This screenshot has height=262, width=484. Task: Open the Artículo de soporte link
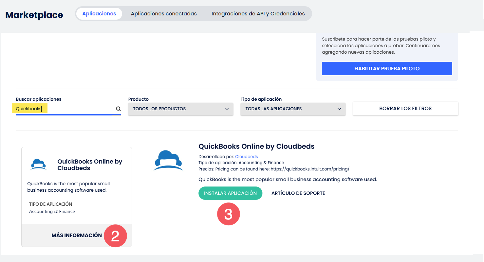pos(298,193)
